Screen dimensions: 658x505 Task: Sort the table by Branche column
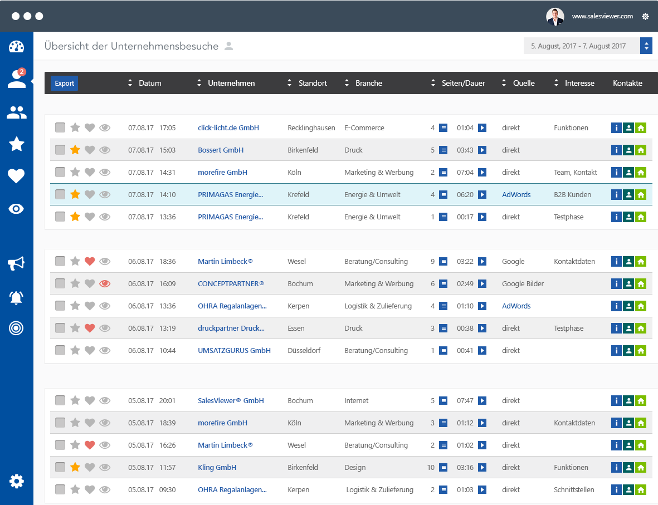tap(368, 84)
